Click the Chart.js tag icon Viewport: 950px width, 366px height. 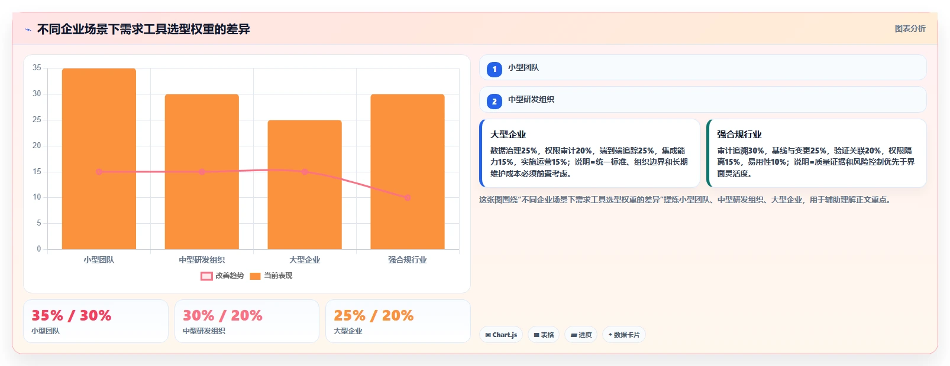click(x=488, y=335)
